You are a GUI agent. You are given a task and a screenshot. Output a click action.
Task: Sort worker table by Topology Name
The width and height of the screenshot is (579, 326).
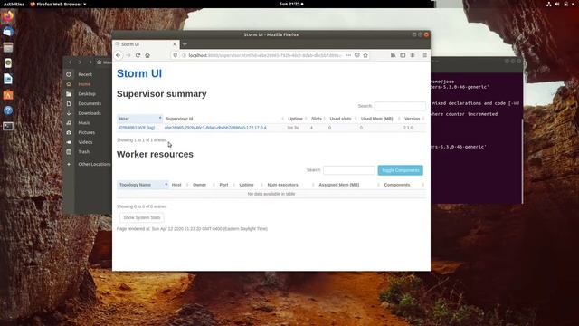(143, 185)
